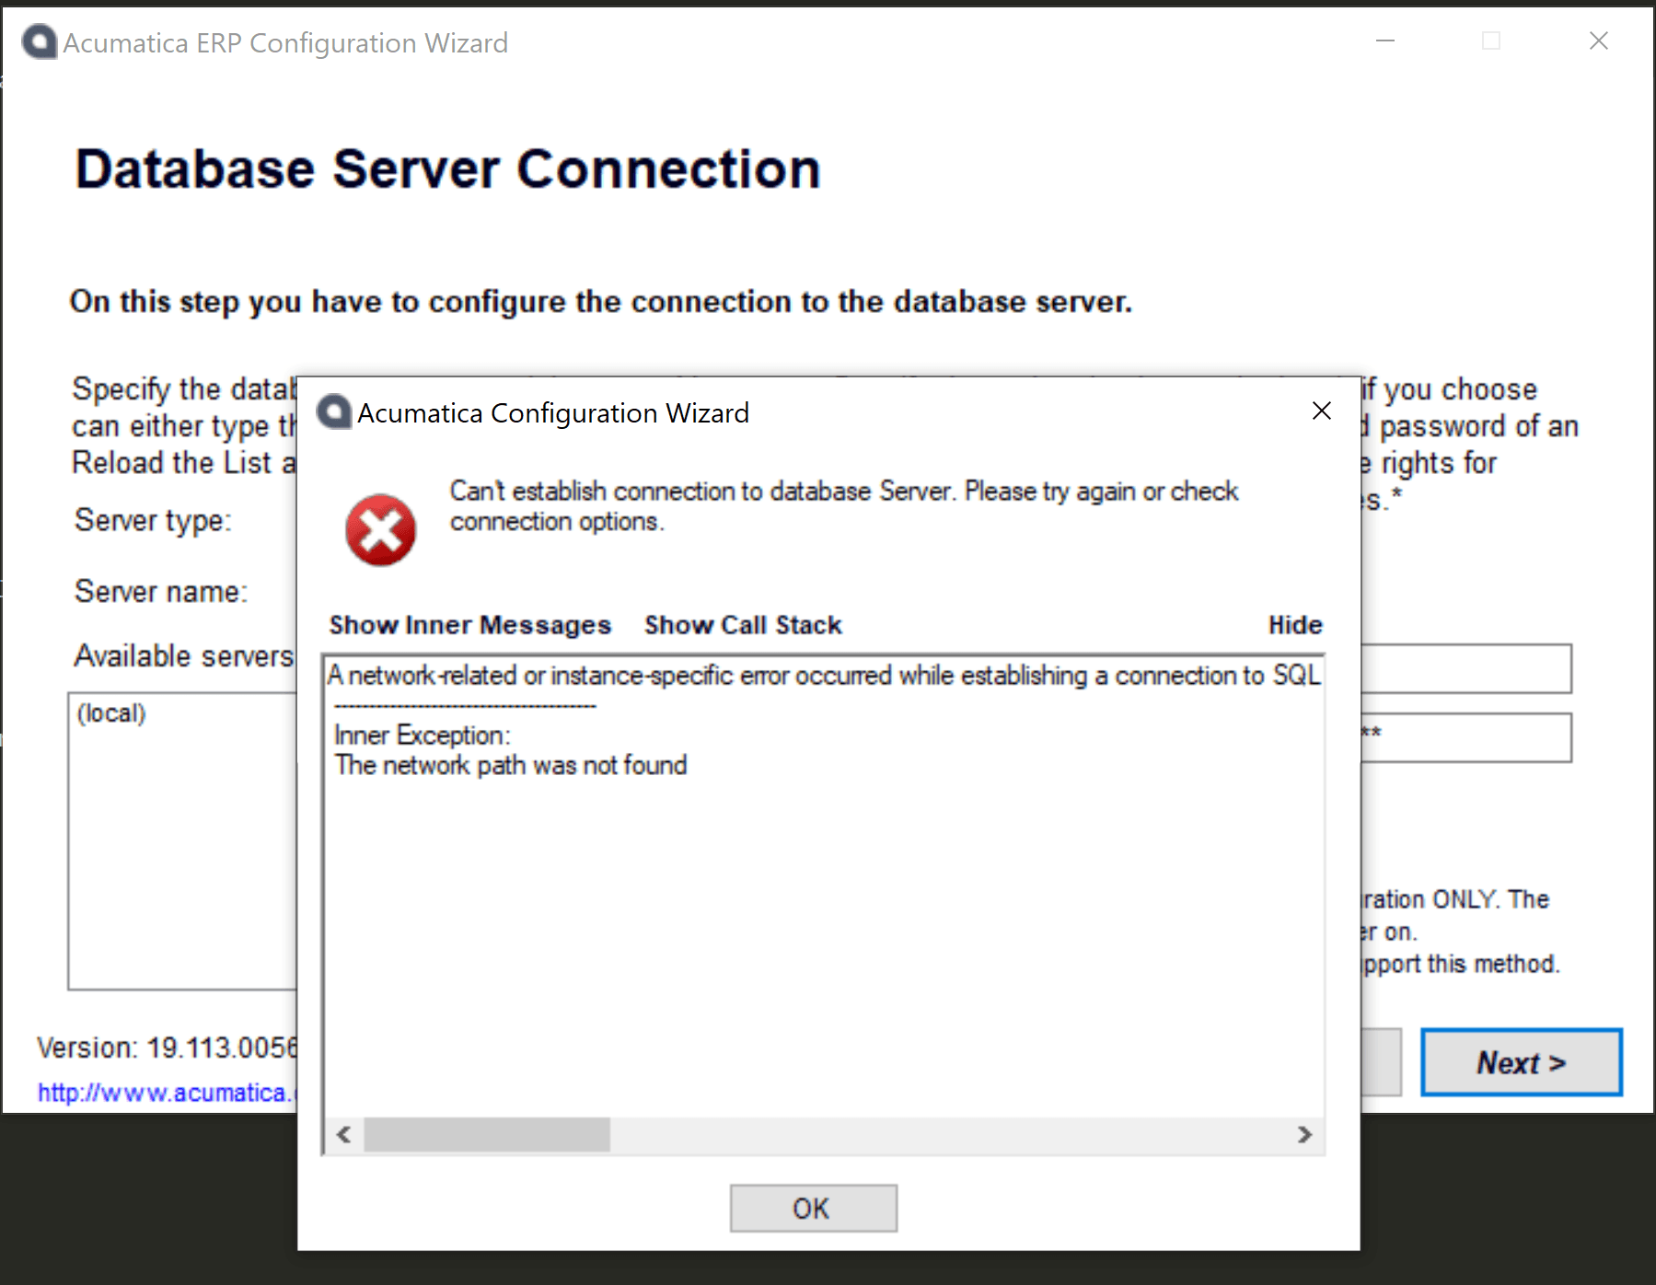Click the right arrow of the horizontal scrollbar

coord(1304,1134)
